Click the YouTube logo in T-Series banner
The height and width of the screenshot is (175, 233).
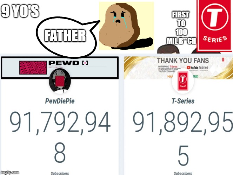click(x=192, y=68)
